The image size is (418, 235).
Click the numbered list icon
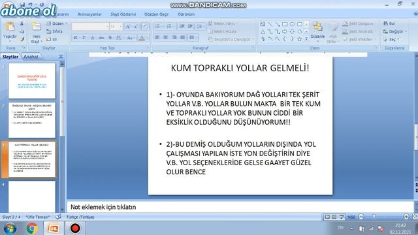point(169,26)
